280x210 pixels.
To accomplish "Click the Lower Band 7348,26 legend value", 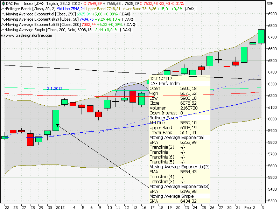I will click(139, 9).
